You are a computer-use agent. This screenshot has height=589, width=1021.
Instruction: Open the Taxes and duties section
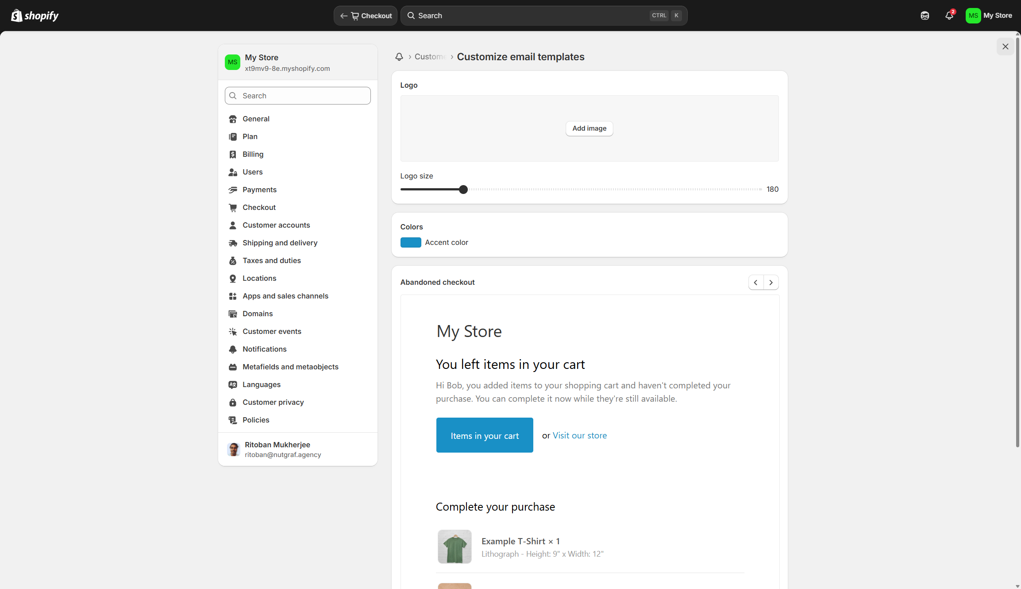[271, 260]
